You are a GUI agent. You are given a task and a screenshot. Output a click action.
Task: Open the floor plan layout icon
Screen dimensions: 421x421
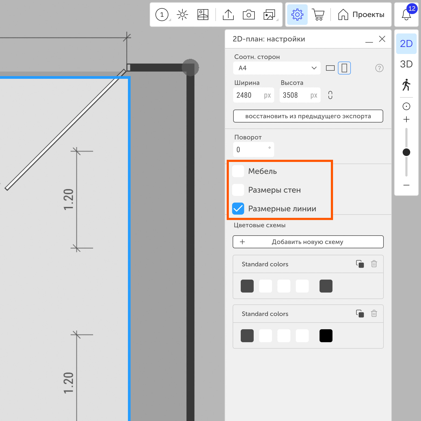[x=203, y=15]
